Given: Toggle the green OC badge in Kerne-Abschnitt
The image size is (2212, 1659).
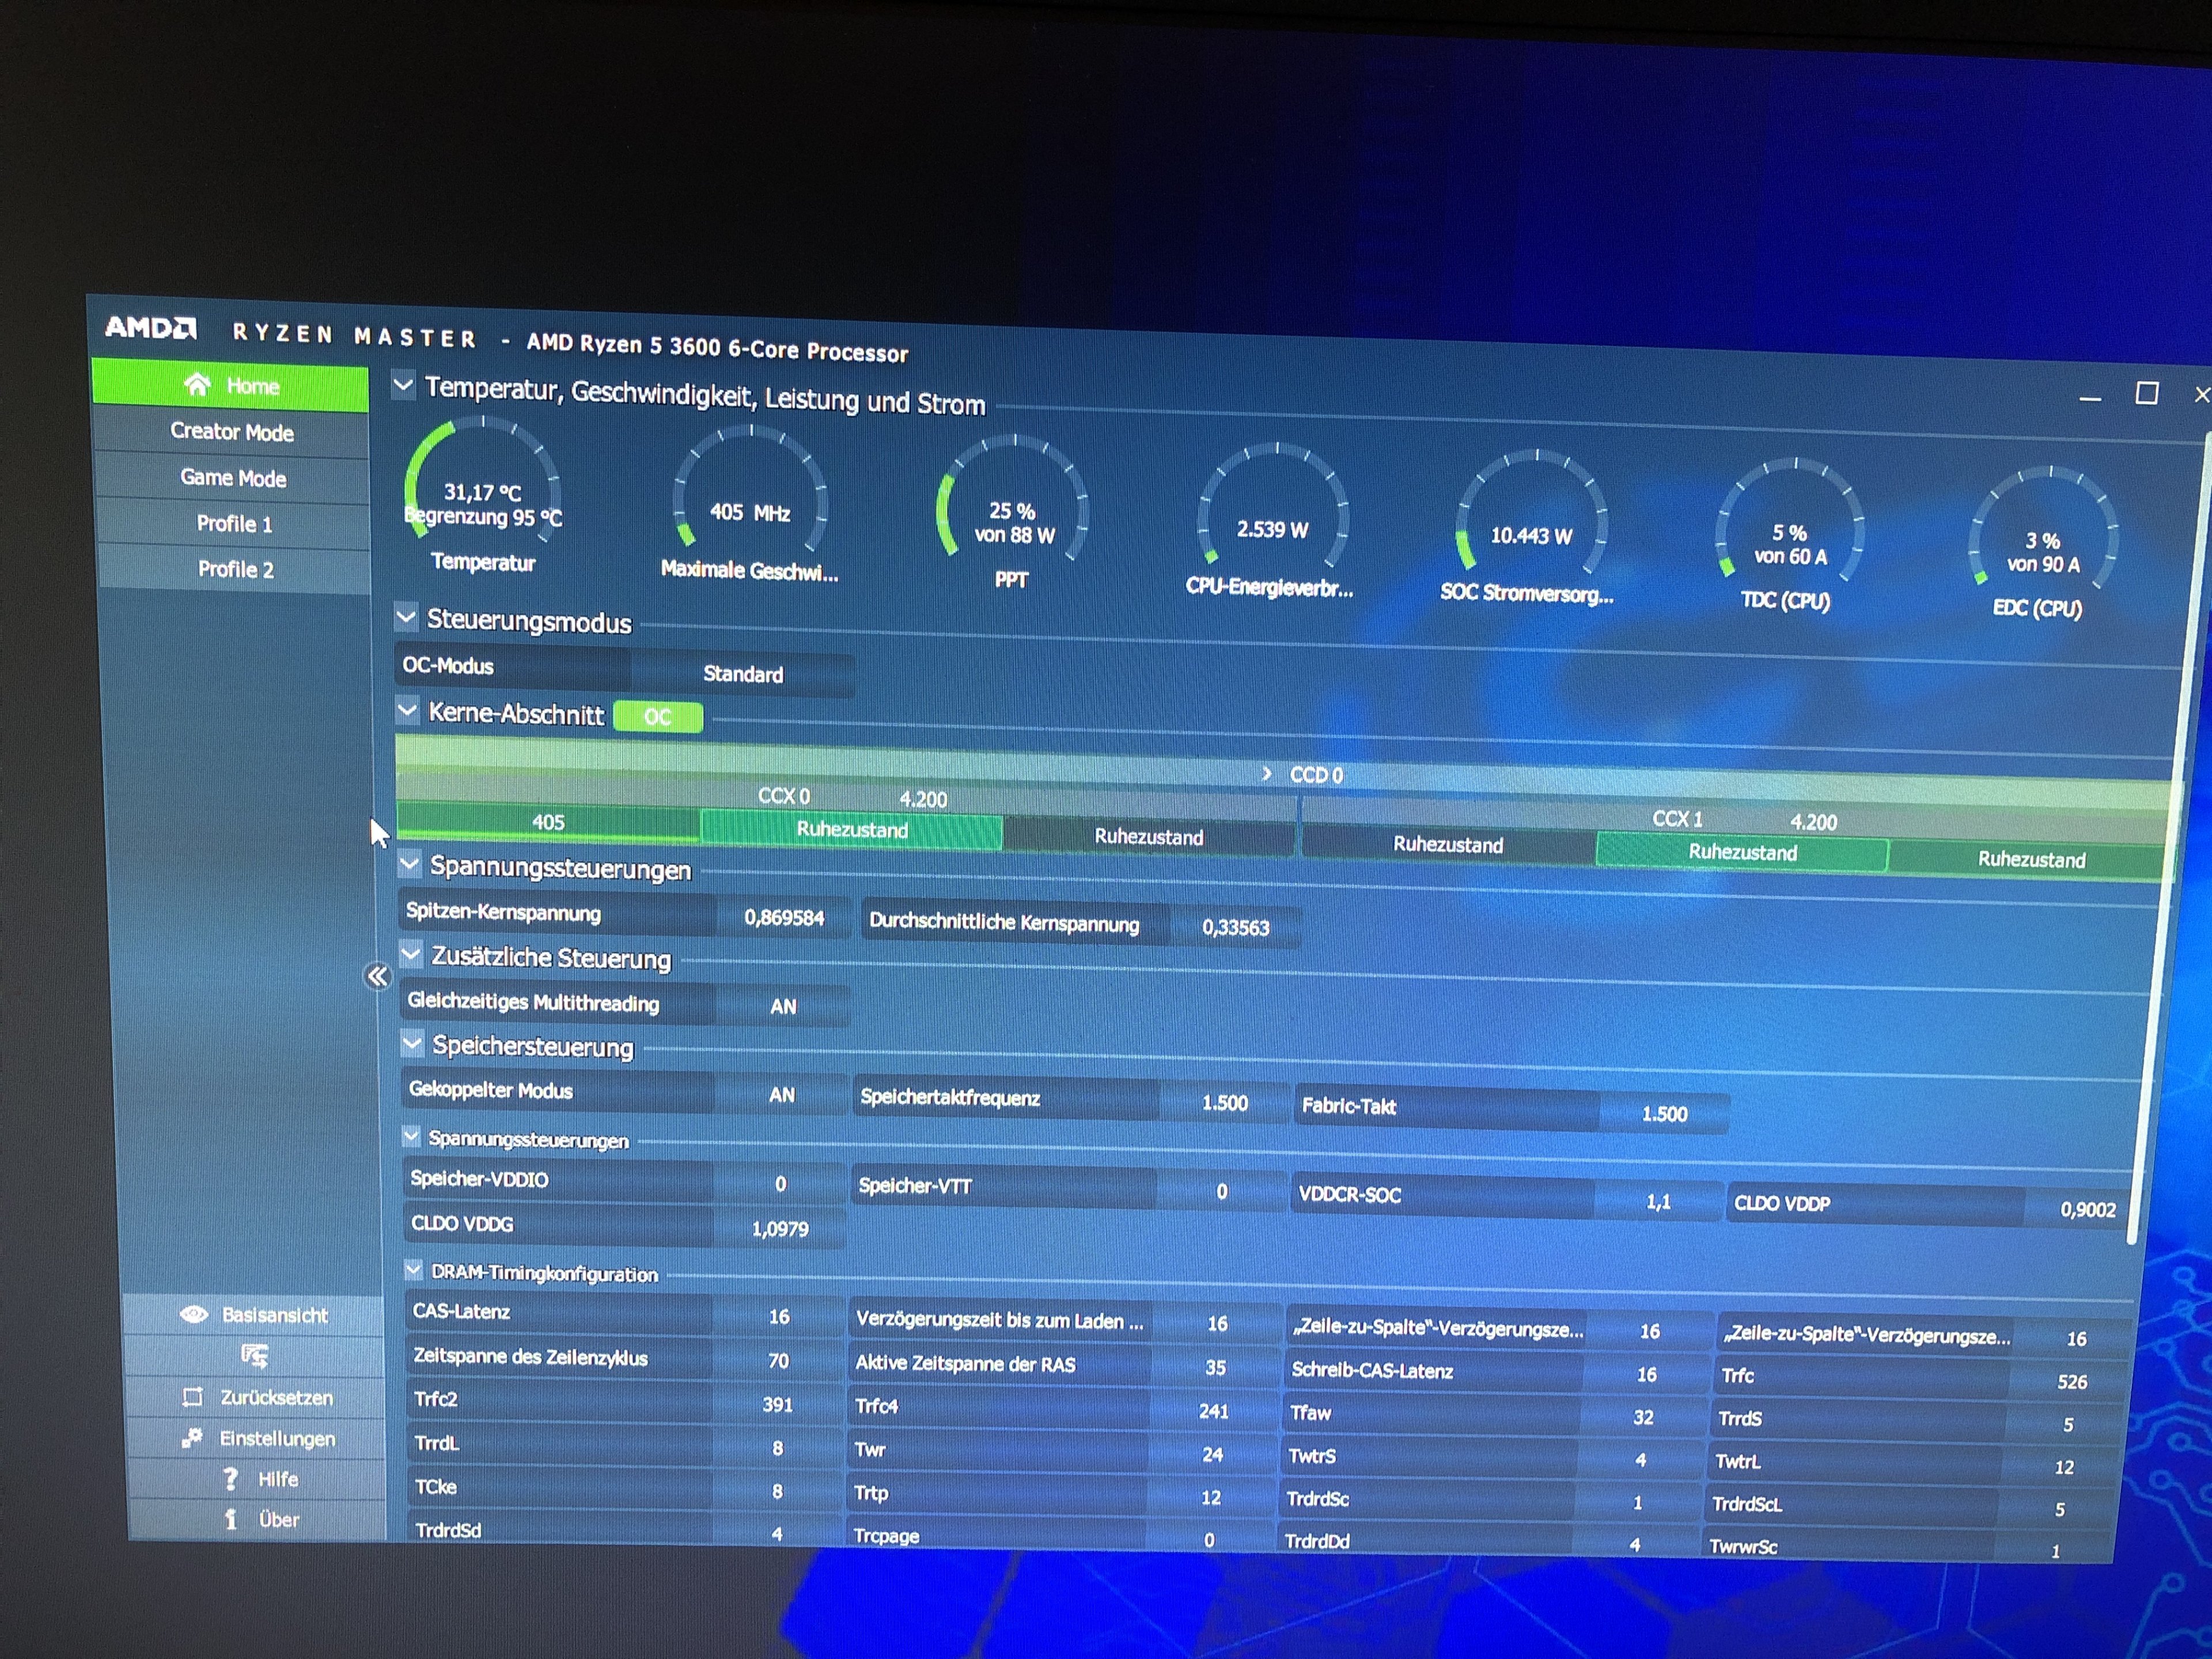Looking at the screenshot, I should tap(657, 717).
